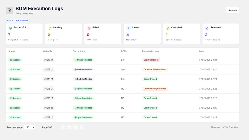Open order #1016 link in Order Cancelled row
The image size is (249, 140).
click(x=49, y=60)
